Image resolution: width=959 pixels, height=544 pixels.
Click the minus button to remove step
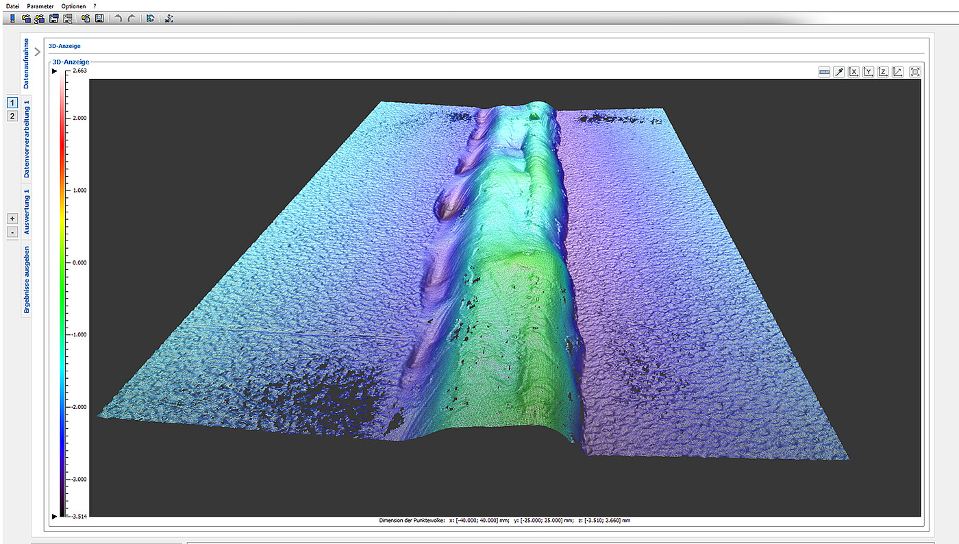pos(12,232)
